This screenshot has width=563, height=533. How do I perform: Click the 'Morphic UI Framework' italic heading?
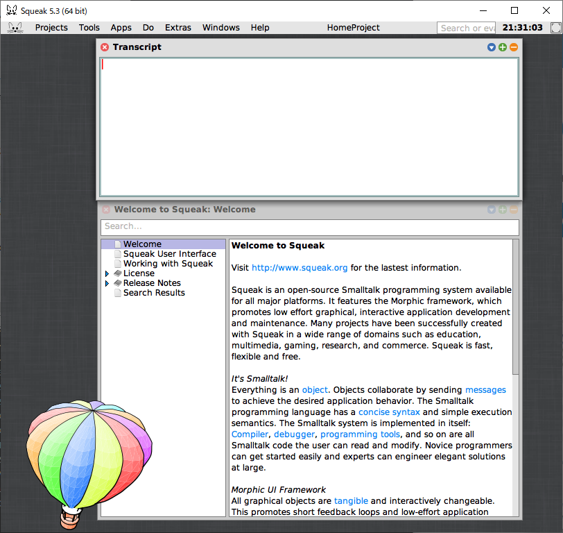coord(278,490)
